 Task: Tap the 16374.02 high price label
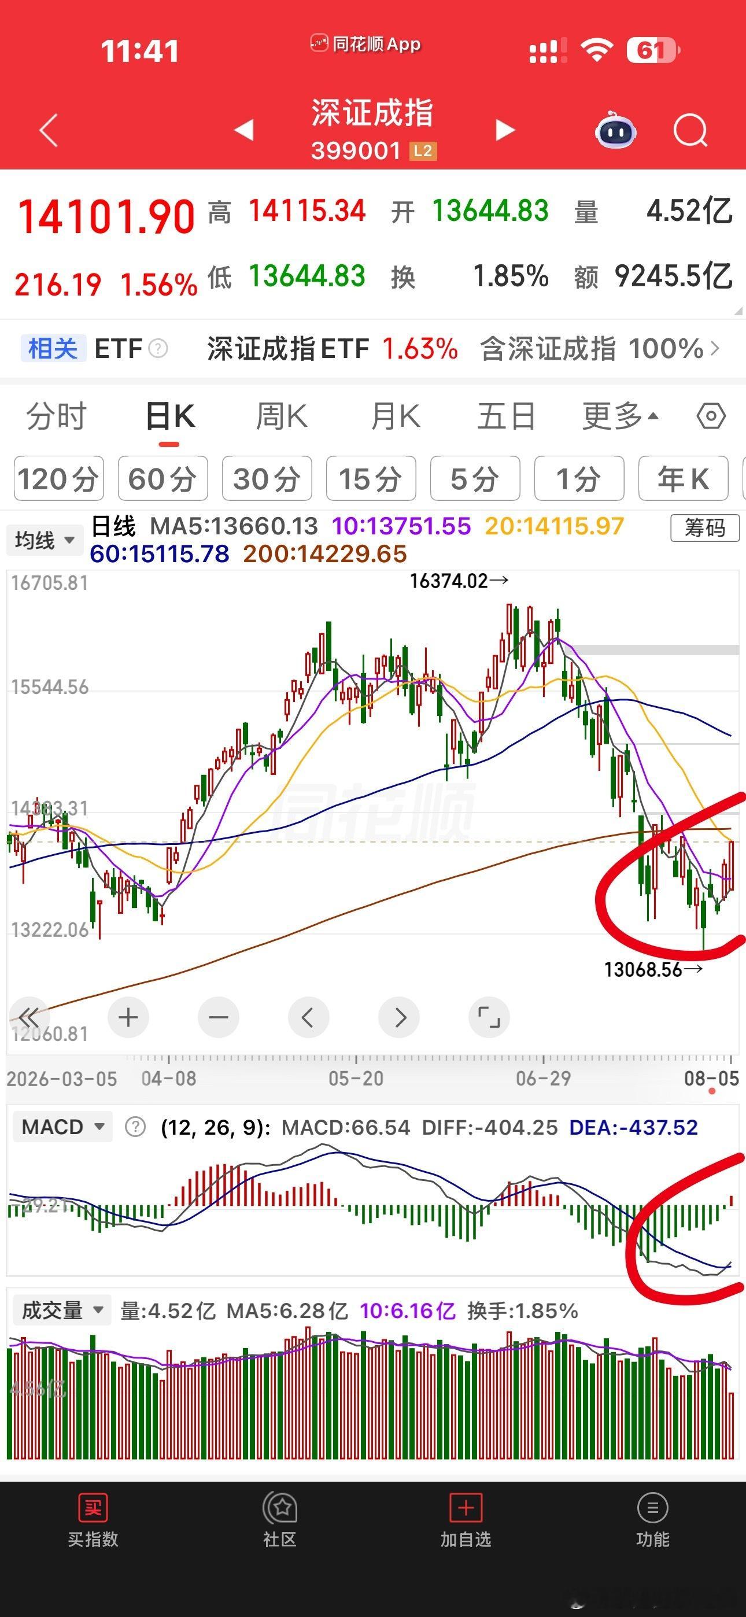[x=459, y=581]
